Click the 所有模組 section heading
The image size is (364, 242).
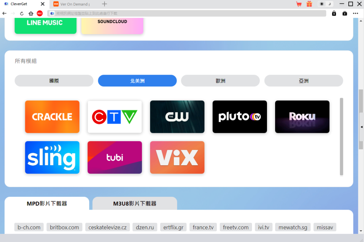[x=26, y=61]
